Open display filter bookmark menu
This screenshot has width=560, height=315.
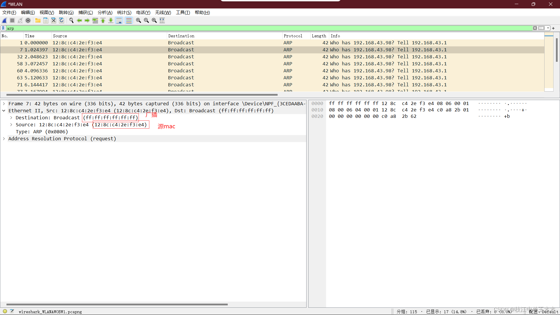[3, 28]
